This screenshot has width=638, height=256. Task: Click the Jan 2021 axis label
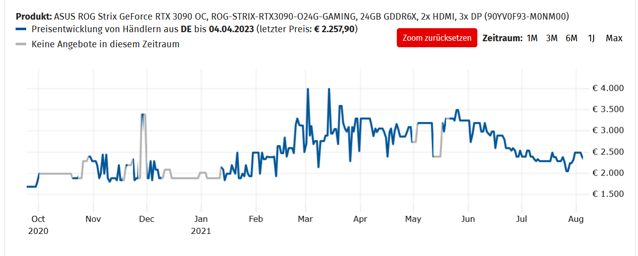201,225
